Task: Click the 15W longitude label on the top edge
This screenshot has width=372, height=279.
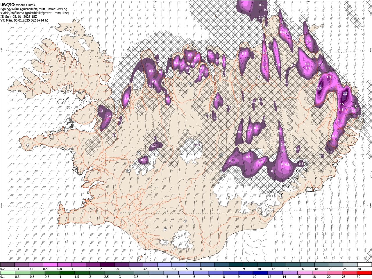Action: 308,1
